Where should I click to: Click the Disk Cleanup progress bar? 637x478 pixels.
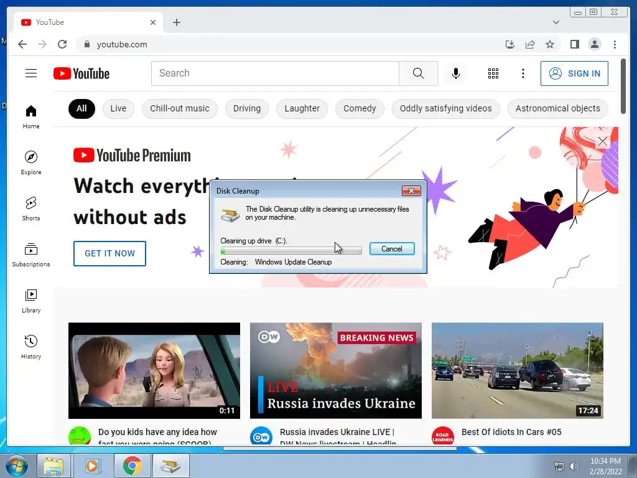291,250
